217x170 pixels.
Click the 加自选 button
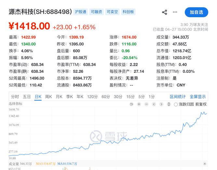click(x=196, y=12)
